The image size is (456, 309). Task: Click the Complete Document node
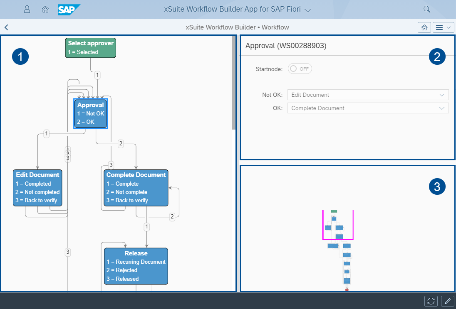tap(136, 188)
